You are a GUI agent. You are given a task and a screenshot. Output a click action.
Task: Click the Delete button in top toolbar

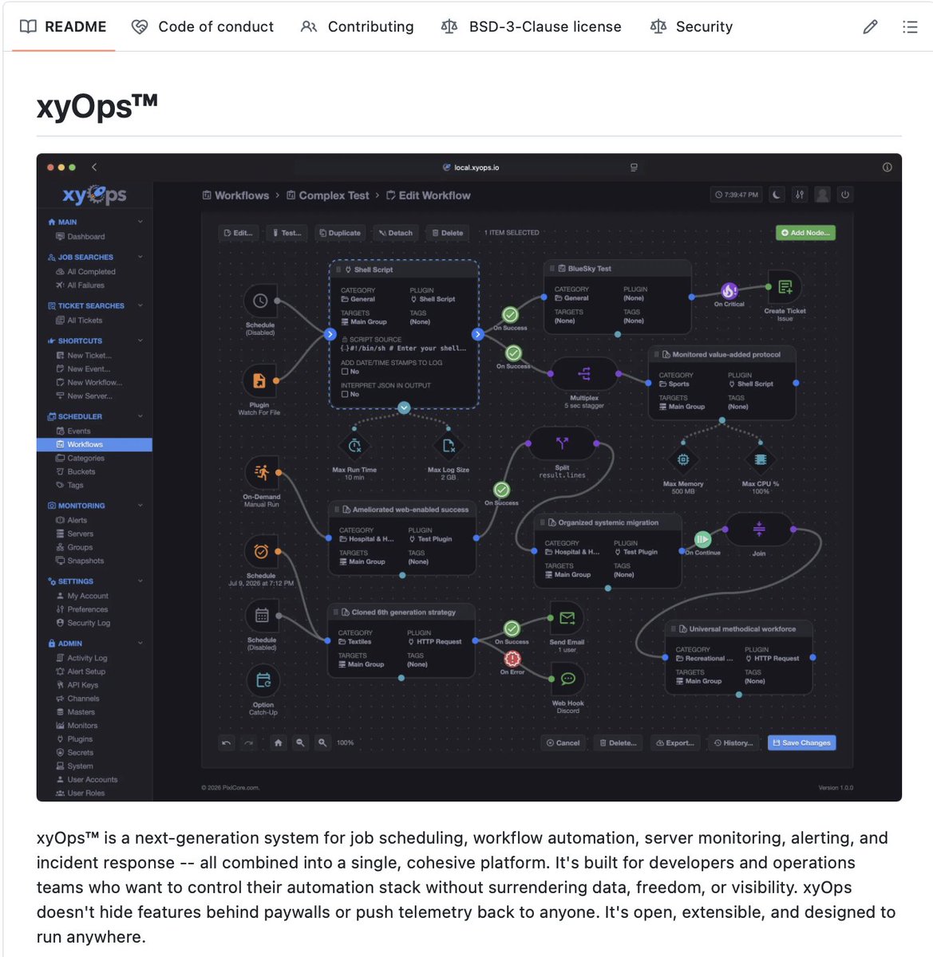(x=447, y=233)
